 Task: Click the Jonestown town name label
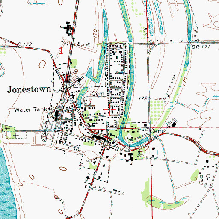(x=29, y=89)
